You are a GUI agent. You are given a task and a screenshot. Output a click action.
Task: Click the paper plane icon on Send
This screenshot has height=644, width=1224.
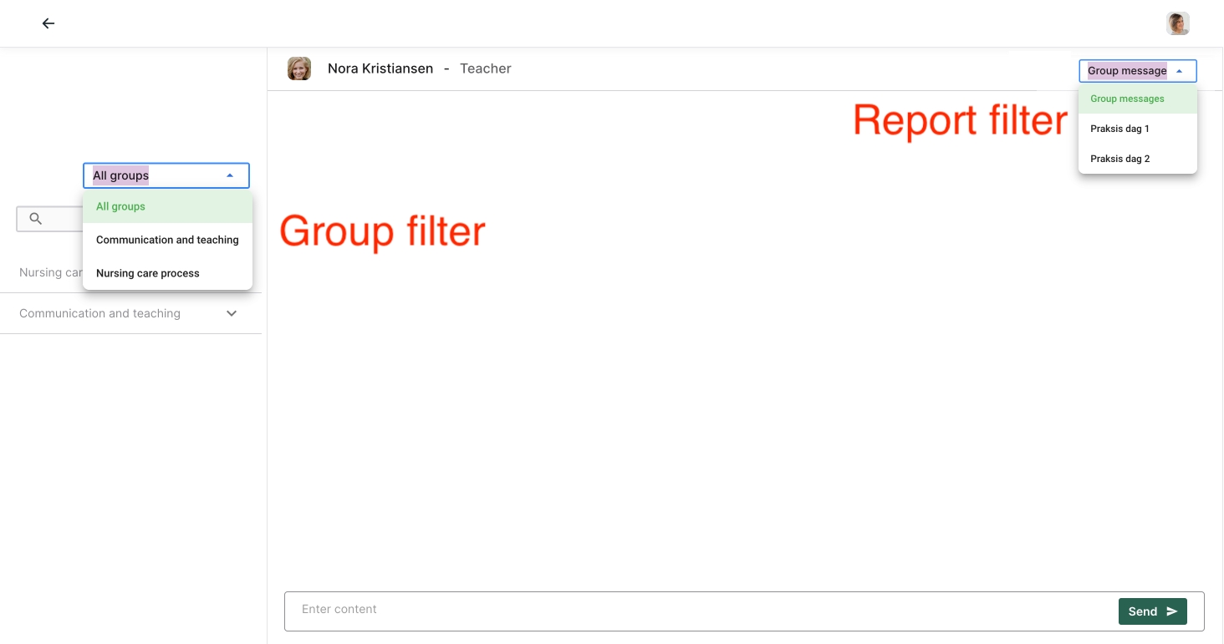click(x=1172, y=611)
